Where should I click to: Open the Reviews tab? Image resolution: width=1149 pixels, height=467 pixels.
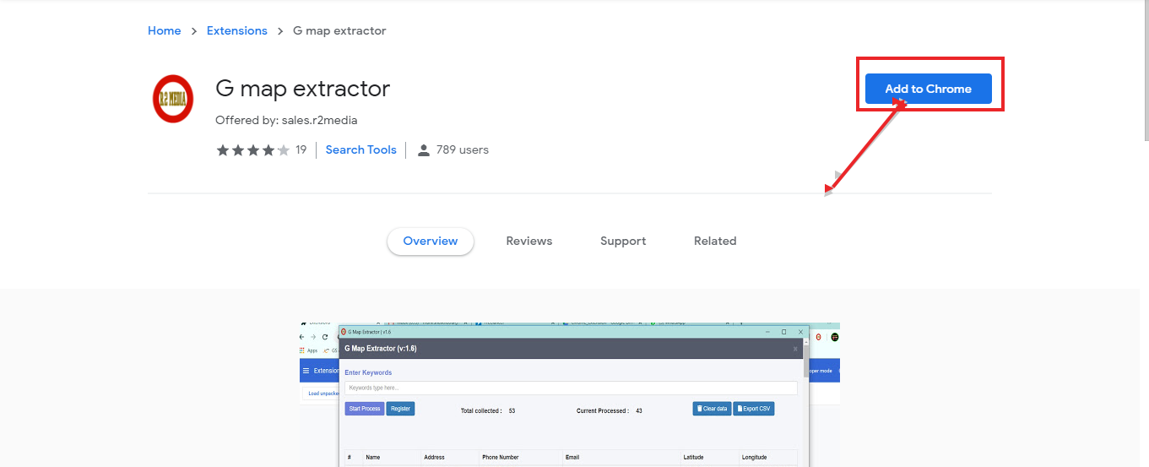529,241
